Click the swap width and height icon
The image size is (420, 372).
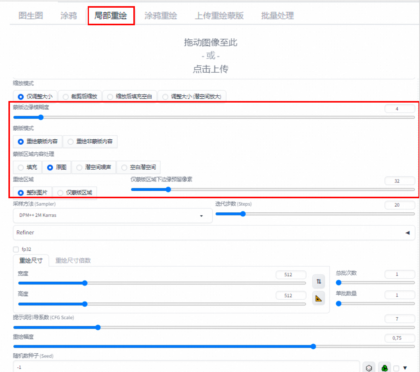point(318,282)
